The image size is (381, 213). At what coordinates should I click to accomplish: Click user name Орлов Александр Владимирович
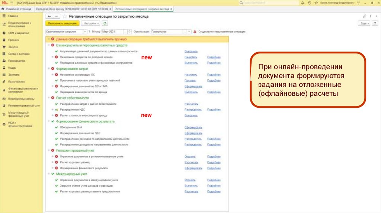[x=337, y=3]
